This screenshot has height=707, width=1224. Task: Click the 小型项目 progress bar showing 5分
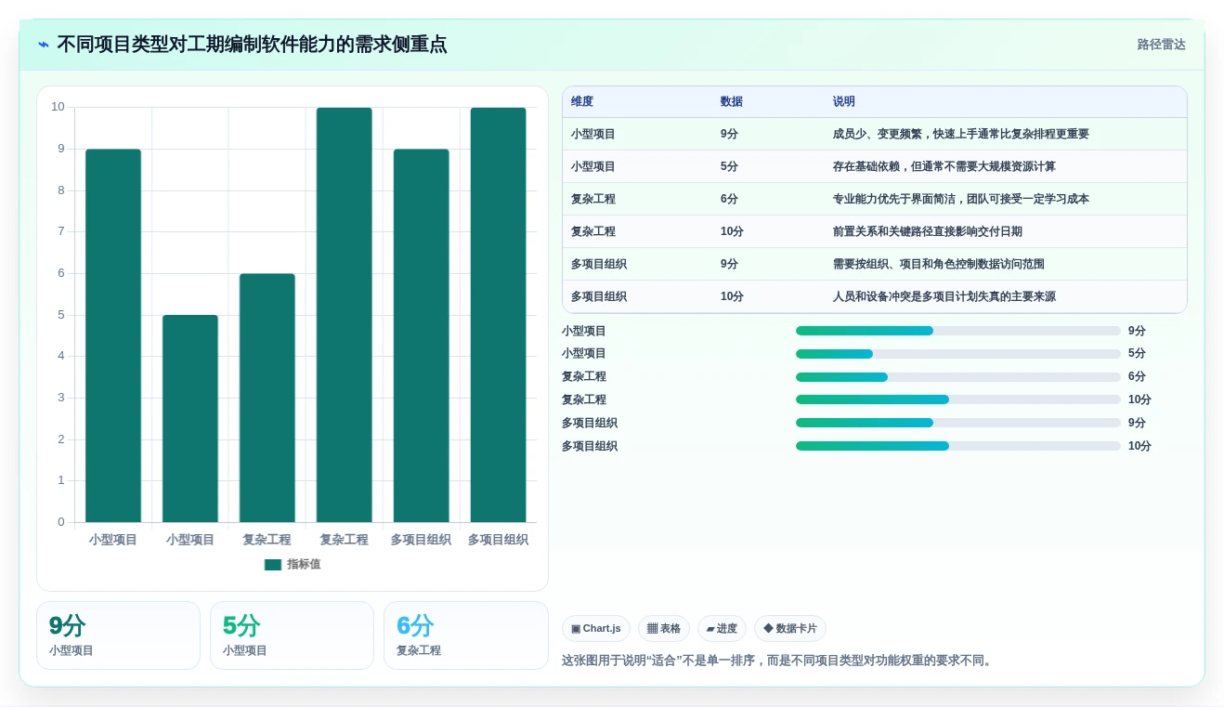(957, 354)
